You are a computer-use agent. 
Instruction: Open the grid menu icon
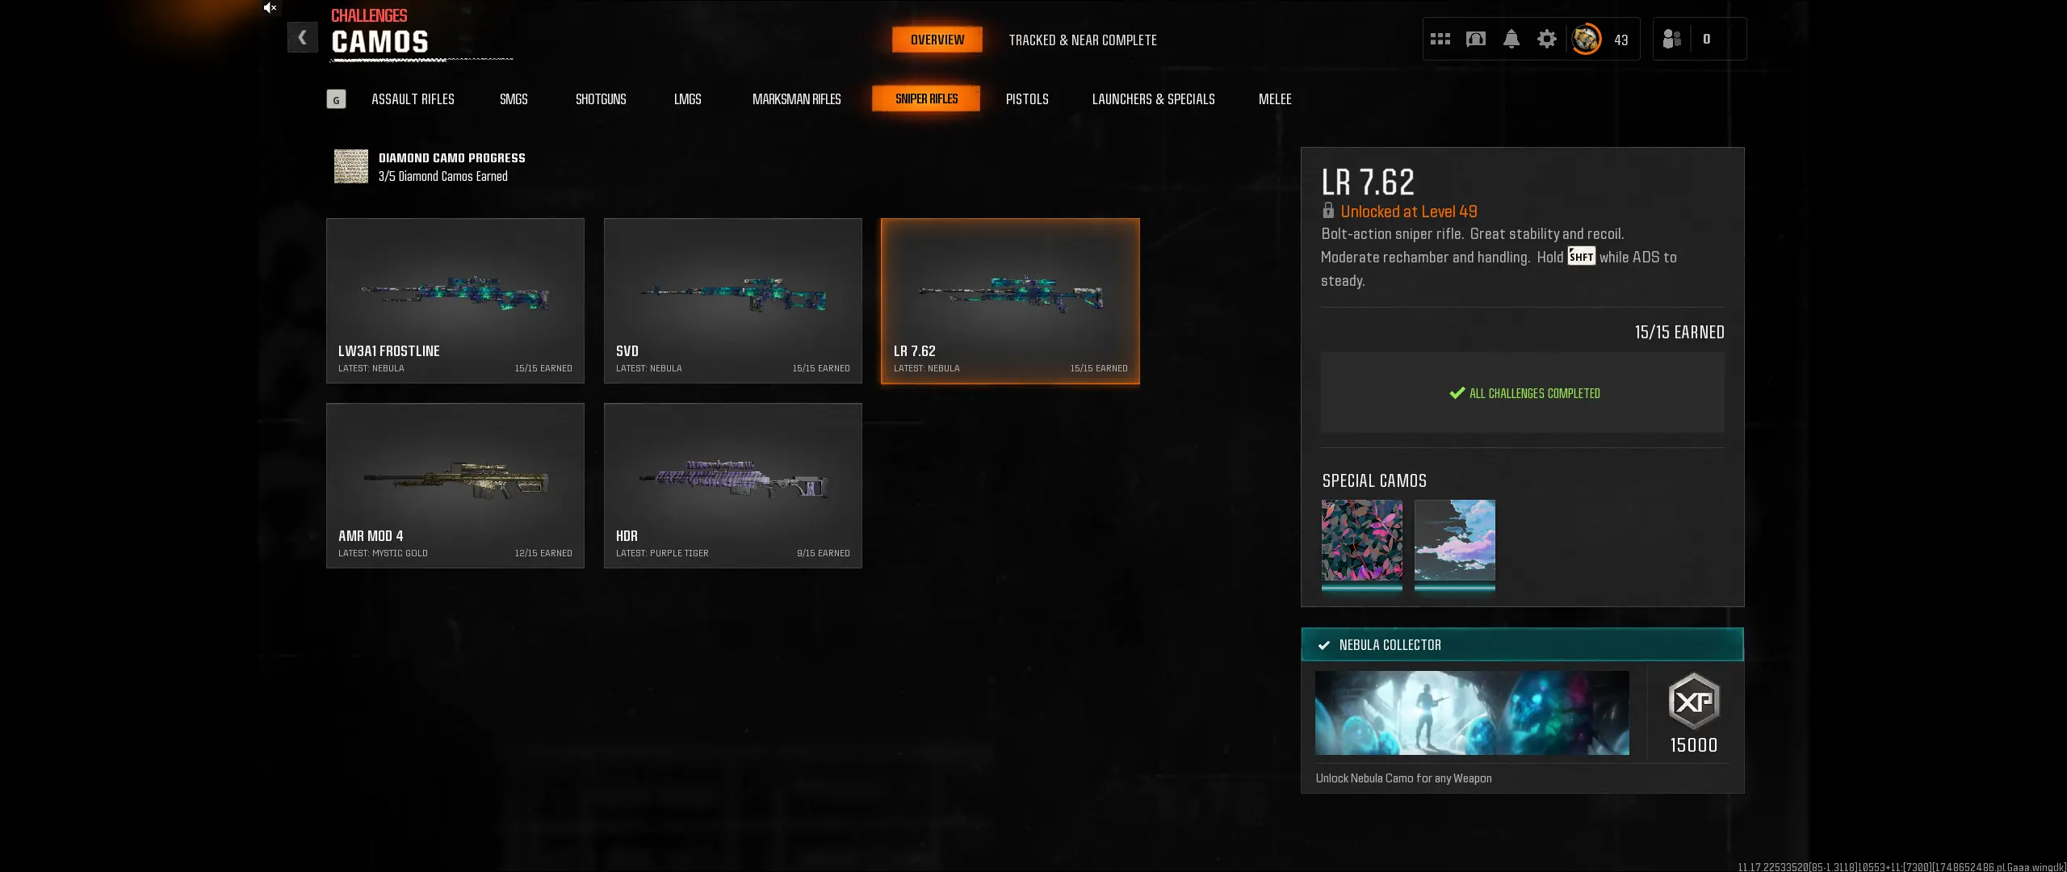(x=1440, y=39)
